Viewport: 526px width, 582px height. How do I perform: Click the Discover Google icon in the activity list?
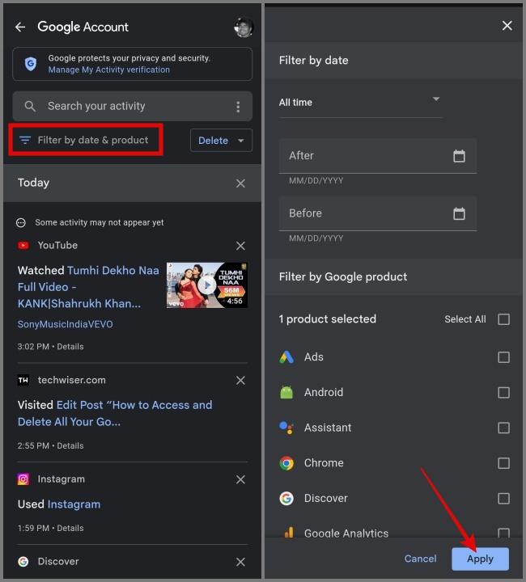click(23, 562)
